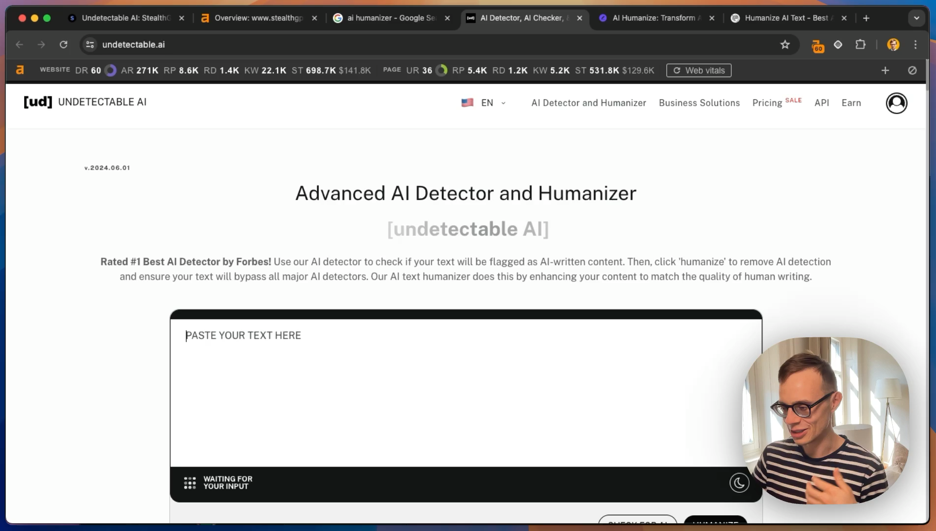Open the Chrome three-dot menu
The image size is (936, 531).
point(915,45)
